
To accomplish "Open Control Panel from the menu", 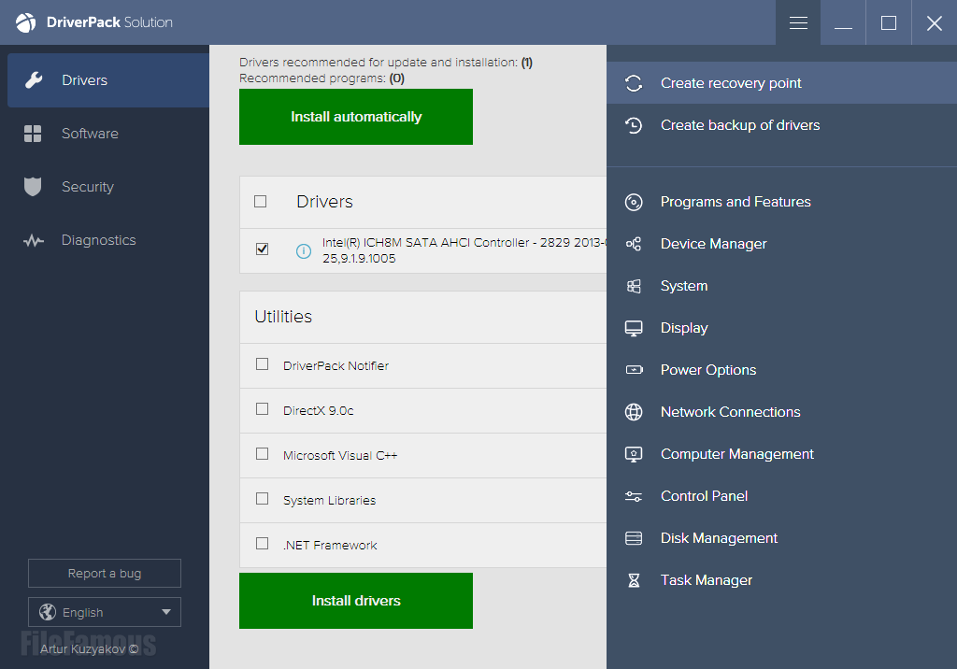I will coord(782,496).
